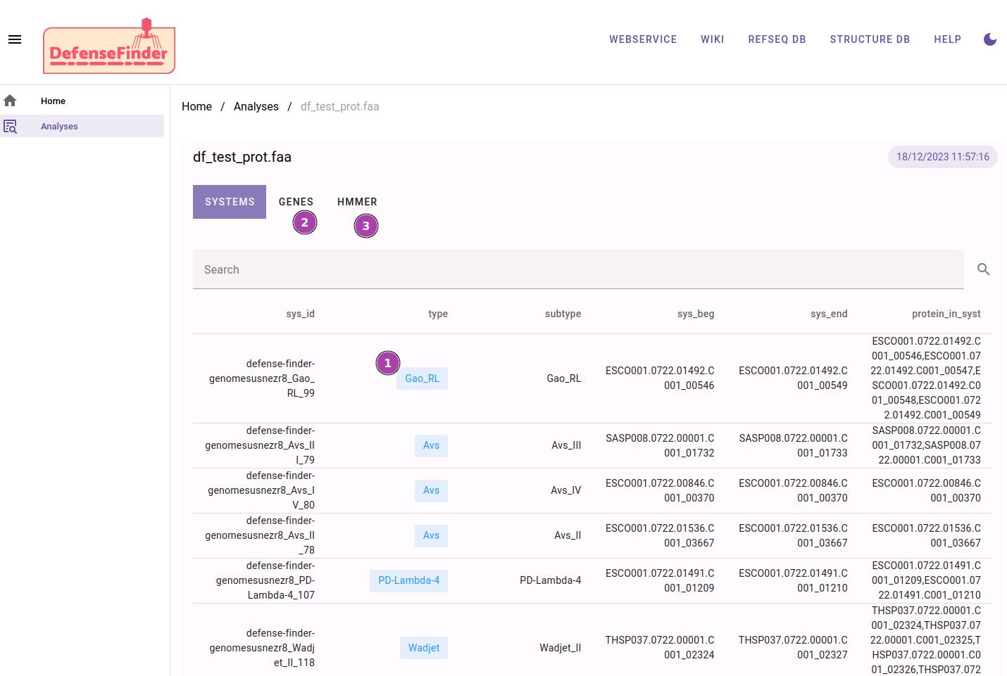Sort by the subtype column header
The width and height of the screenshot is (1007, 676).
coord(563,314)
